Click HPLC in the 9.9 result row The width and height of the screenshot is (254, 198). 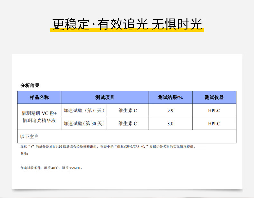click(214, 111)
